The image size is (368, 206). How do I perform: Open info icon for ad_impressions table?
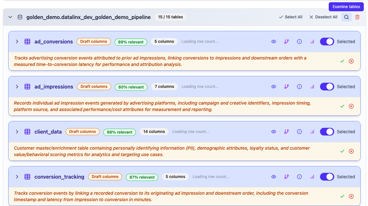pos(299,87)
